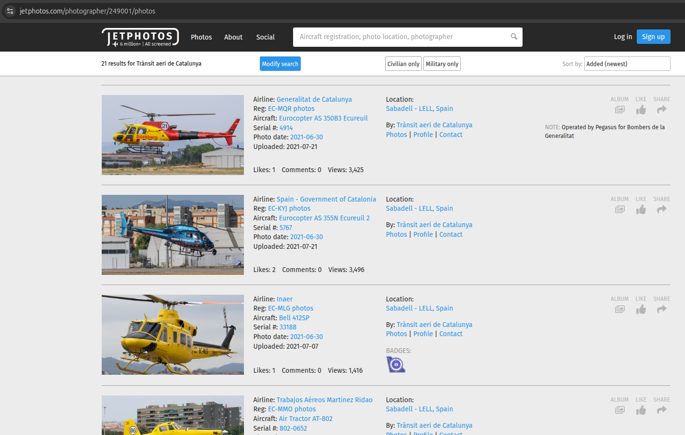The width and height of the screenshot is (685, 435).
Task: Share the Air Tractor AT-802 photo
Action: click(661, 410)
